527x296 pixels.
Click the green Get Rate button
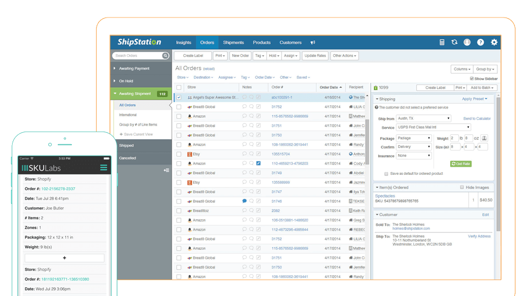461,164
